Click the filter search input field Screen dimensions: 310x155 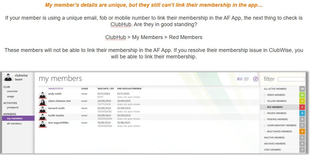point(291,79)
